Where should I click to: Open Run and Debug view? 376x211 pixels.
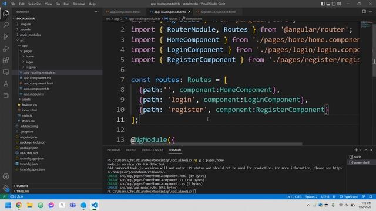6,48
